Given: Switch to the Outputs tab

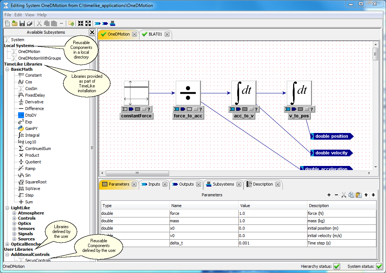Looking at the screenshot, I should coord(187,184).
